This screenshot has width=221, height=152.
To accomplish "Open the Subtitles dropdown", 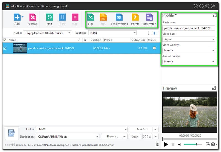I will [112, 33].
